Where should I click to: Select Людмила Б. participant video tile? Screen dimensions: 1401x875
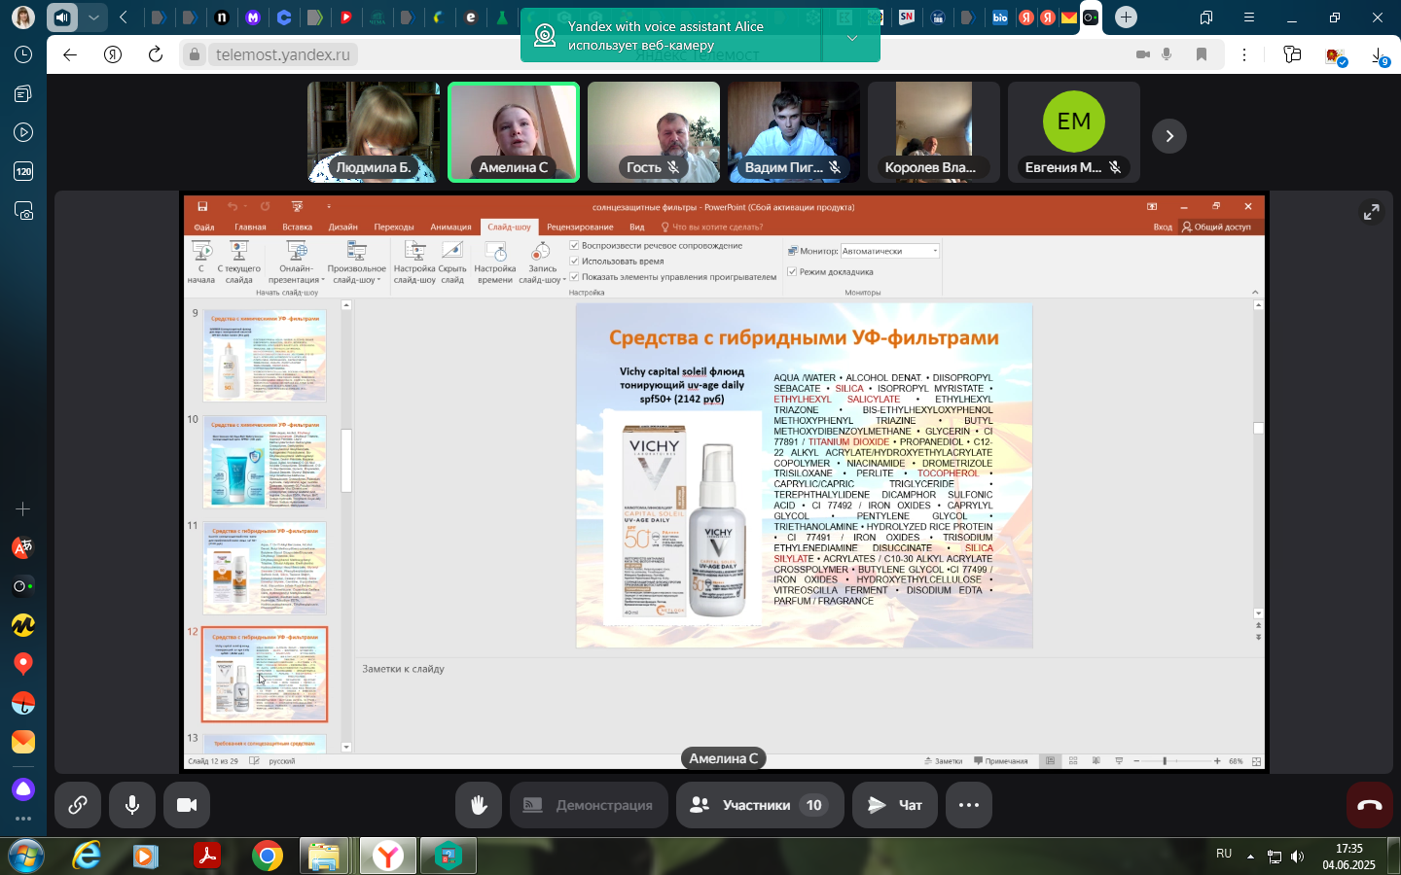(374, 132)
